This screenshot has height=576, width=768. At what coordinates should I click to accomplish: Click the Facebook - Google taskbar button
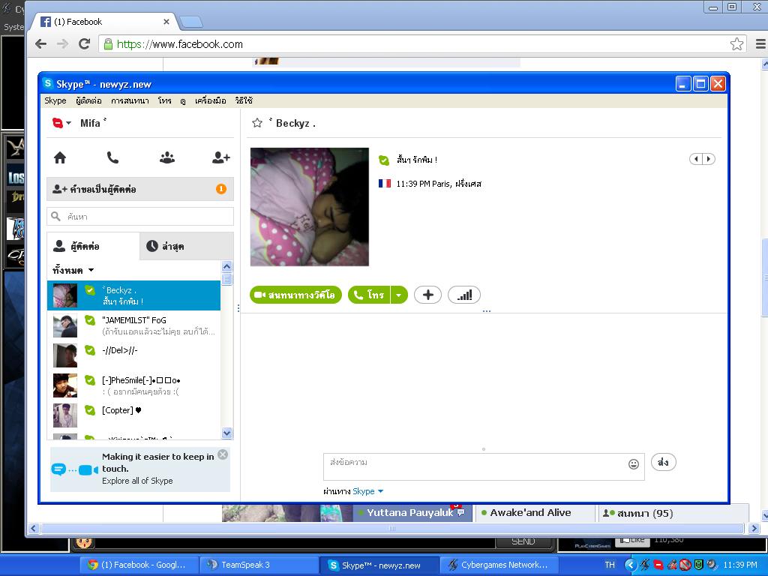pyautogui.click(x=138, y=565)
